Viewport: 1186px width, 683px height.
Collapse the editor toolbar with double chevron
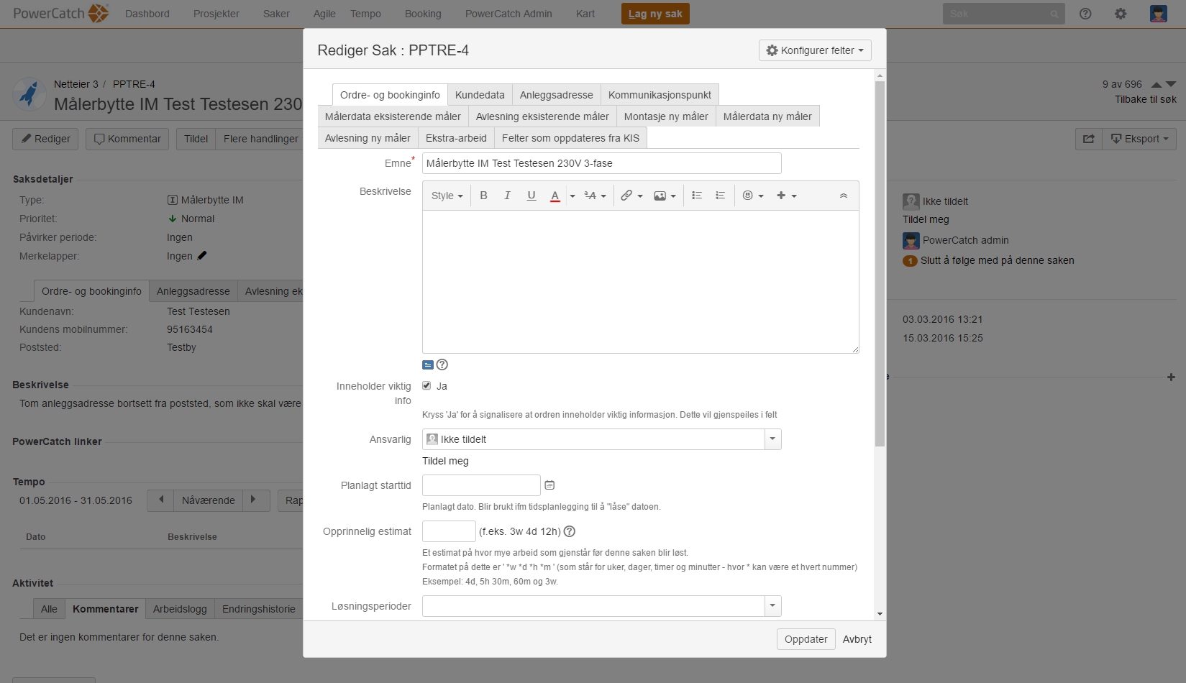click(844, 196)
